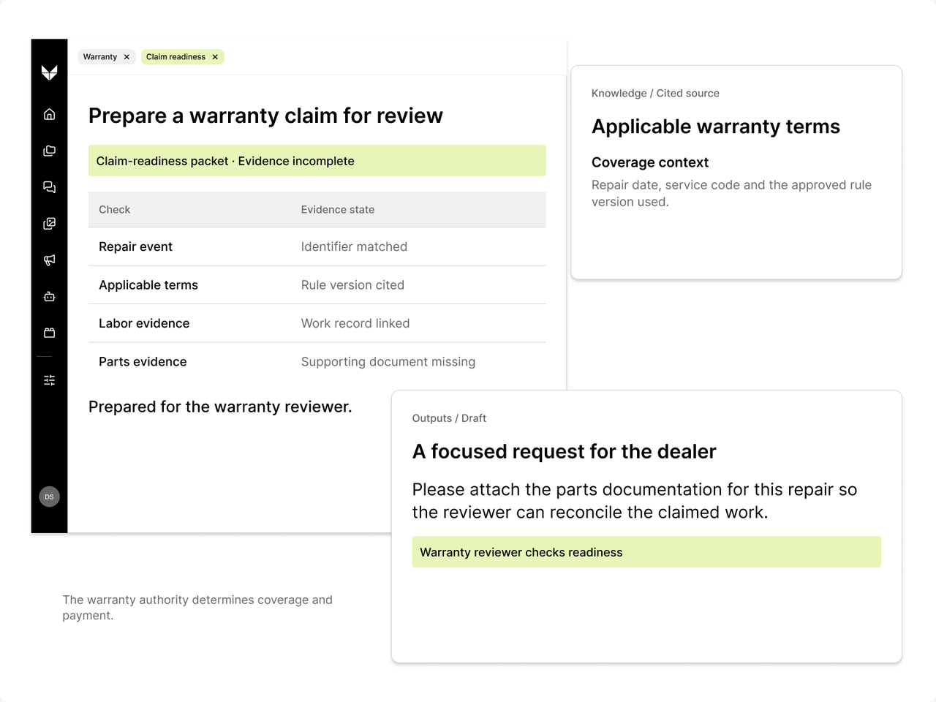
Task: Click the Work record linked cell
Action: pyautogui.click(x=355, y=323)
